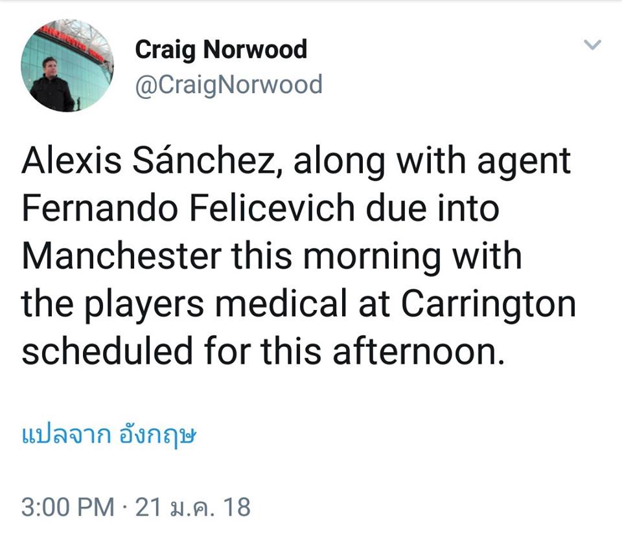Click Craig Norwood's profile picture
This screenshot has height=543, width=622.
(x=67, y=65)
